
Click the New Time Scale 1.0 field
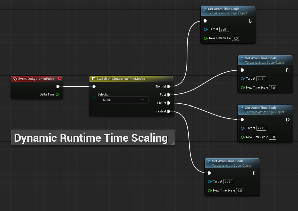click(235, 39)
